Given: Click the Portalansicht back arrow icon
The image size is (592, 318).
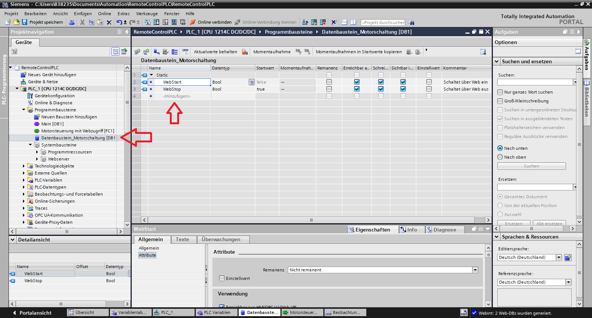Looking at the screenshot, I should (14, 313).
